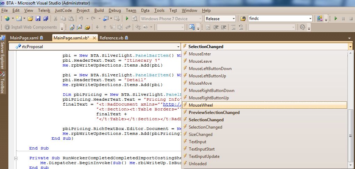The height and width of the screenshot is (169, 355).
Task: Select the TextInputUpdate event
Action: 264,156
